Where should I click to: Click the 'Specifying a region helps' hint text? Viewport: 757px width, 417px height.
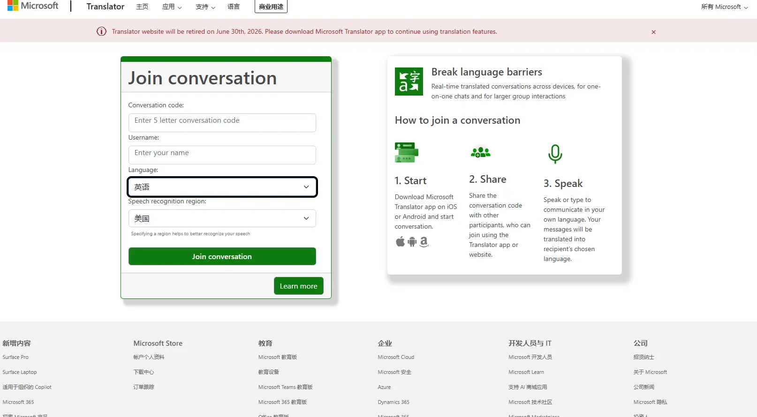(190, 234)
